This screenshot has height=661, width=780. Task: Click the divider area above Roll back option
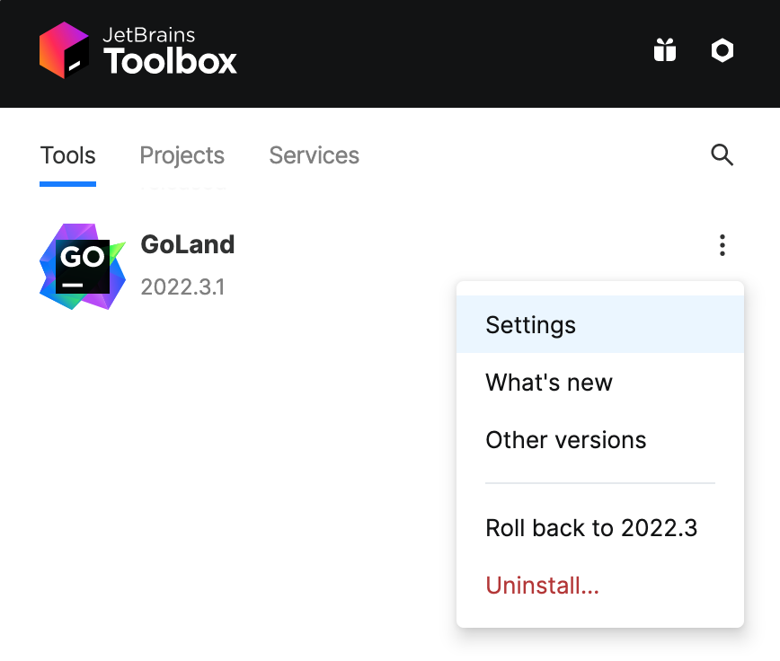click(x=599, y=483)
